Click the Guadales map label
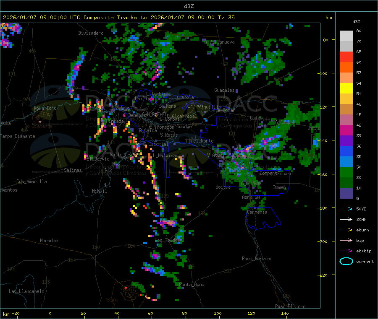The width and height of the screenshot is (378, 319). (224, 90)
